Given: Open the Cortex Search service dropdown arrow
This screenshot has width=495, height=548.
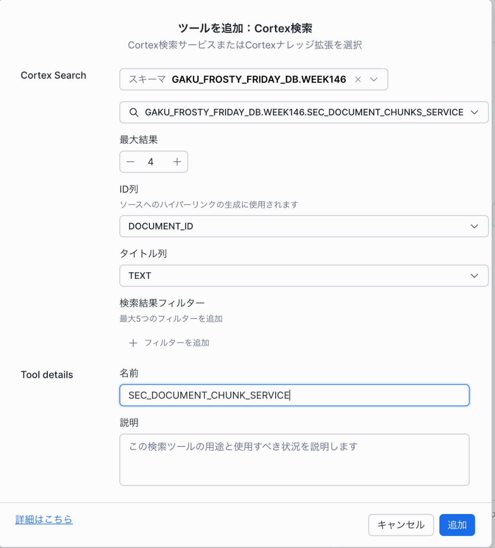Looking at the screenshot, I should (x=474, y=112).
